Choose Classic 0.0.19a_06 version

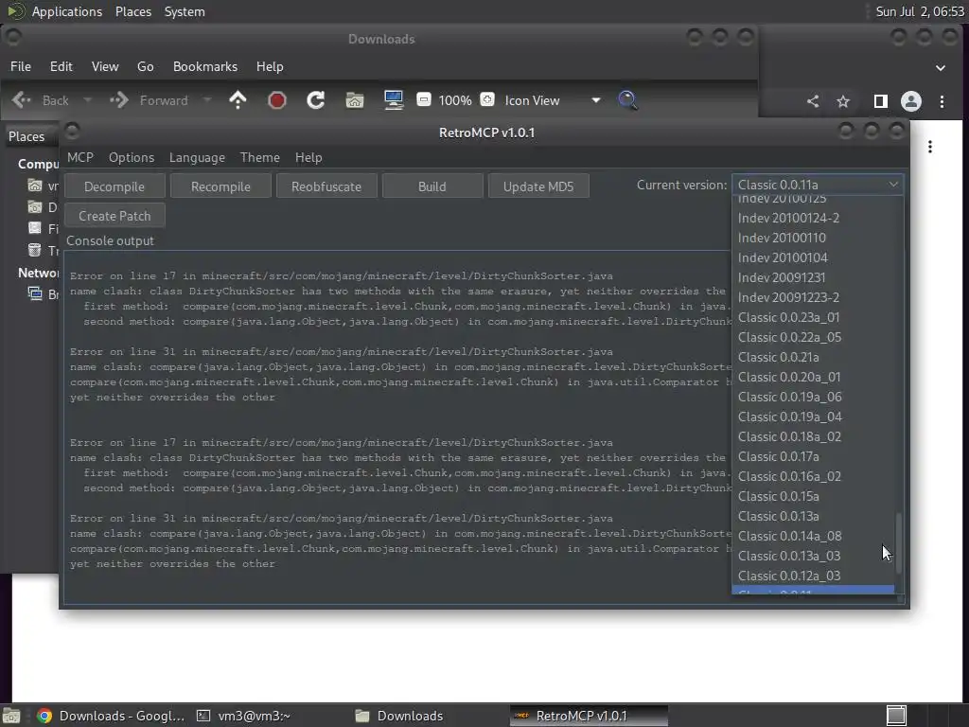[x=813, y=397]
